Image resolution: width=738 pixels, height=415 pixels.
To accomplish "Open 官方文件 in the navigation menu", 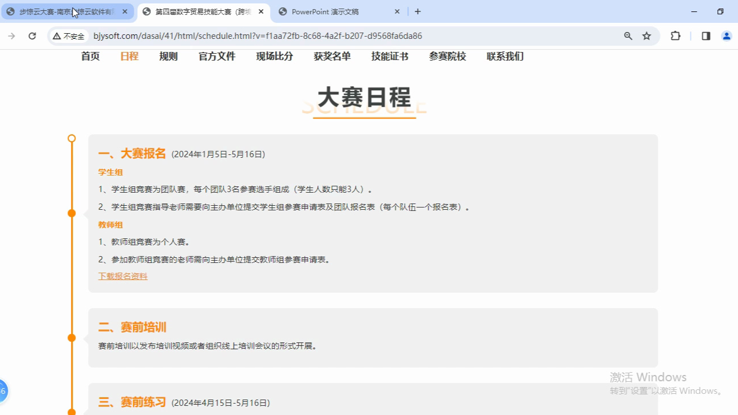I will click(217, 56).
